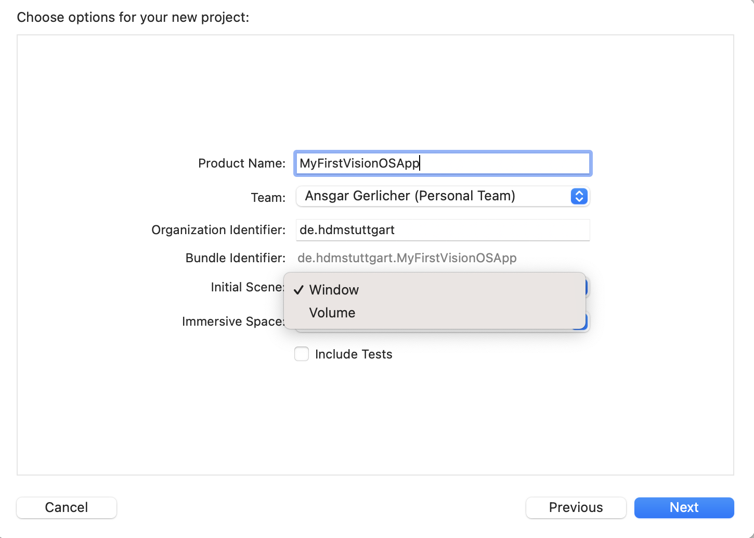This screenshot has width=754, height=538.
Task: Click the Include Tests label
Action: pyautogui.click(x=354, y=354)
